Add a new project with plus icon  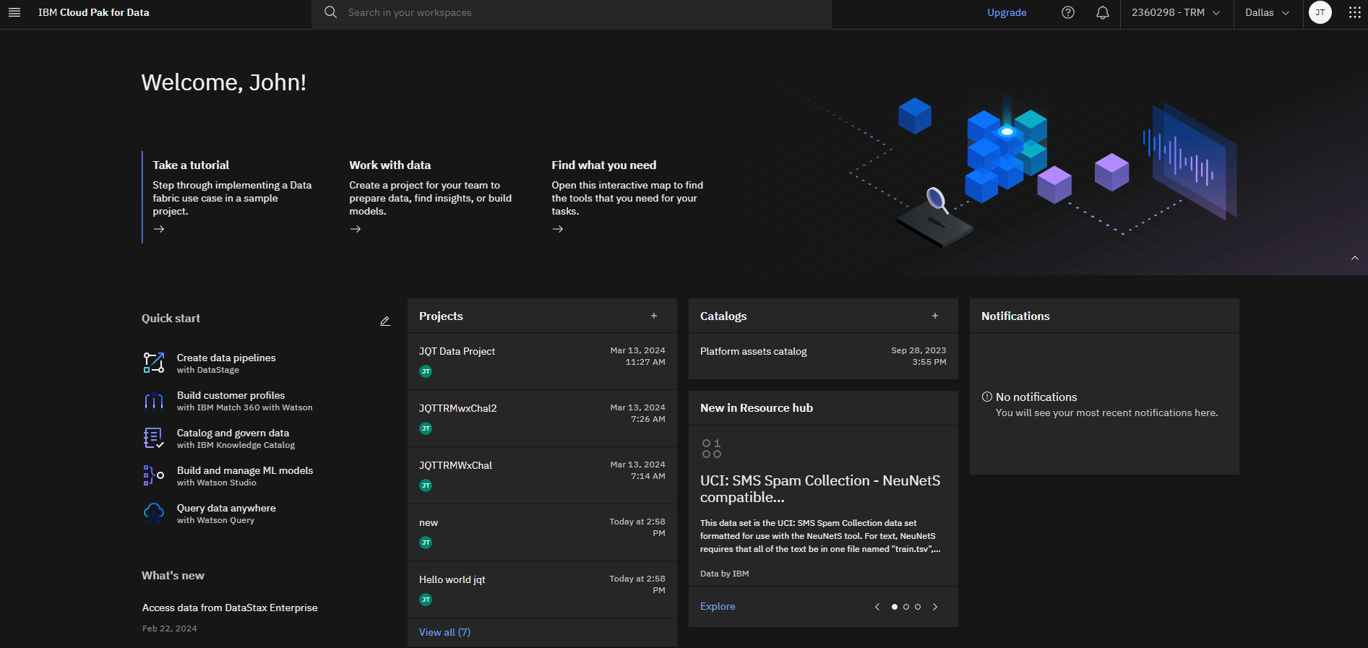pos(654,316)
